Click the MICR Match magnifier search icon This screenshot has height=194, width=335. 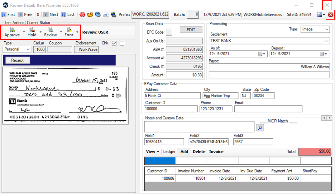pyautogui.click(x=260, y=128)
